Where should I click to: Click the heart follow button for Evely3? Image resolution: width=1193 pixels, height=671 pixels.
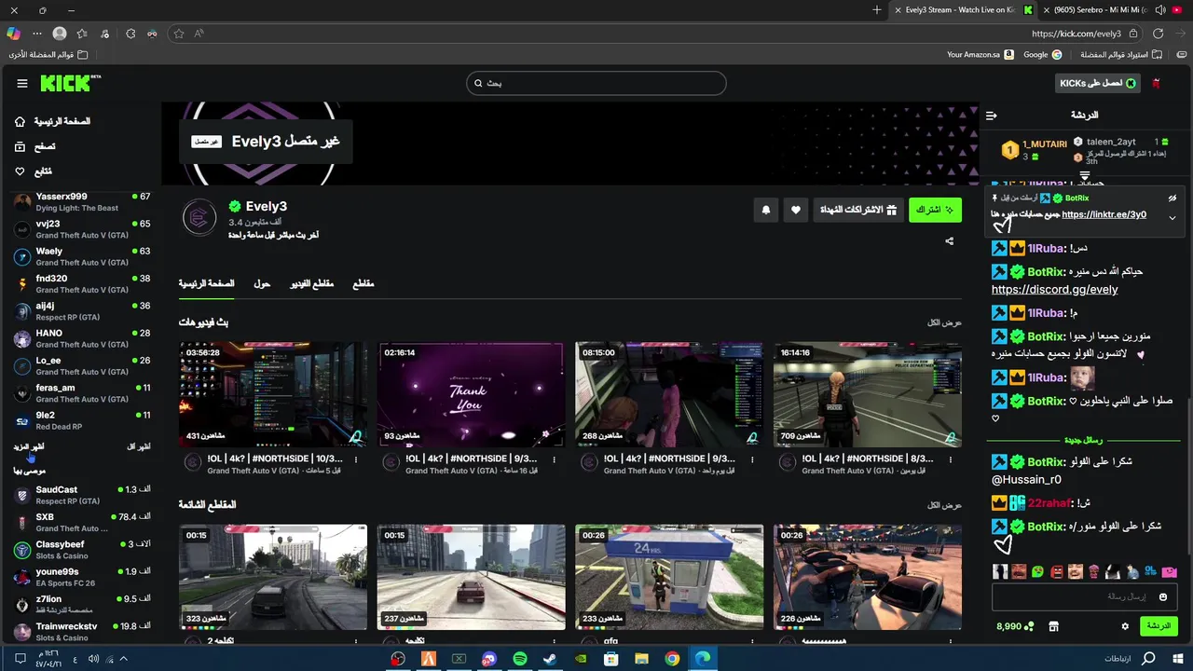795,211
